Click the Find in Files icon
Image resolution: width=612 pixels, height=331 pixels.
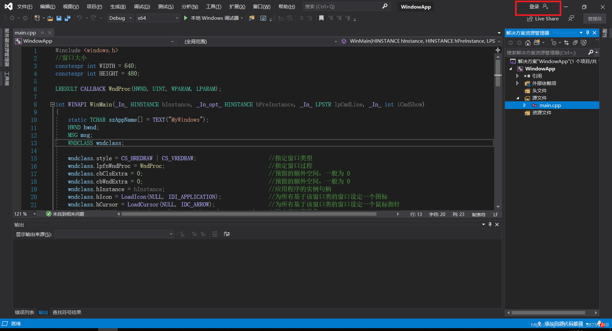point(252,18)
